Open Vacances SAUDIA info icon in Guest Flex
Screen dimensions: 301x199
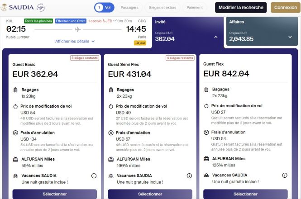pyautogui.click(x=285, y=175)
